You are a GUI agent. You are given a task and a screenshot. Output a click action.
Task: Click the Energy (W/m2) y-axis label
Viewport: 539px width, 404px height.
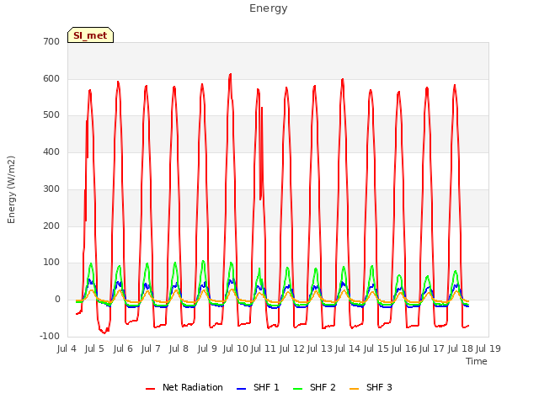(x=11, y=189)
